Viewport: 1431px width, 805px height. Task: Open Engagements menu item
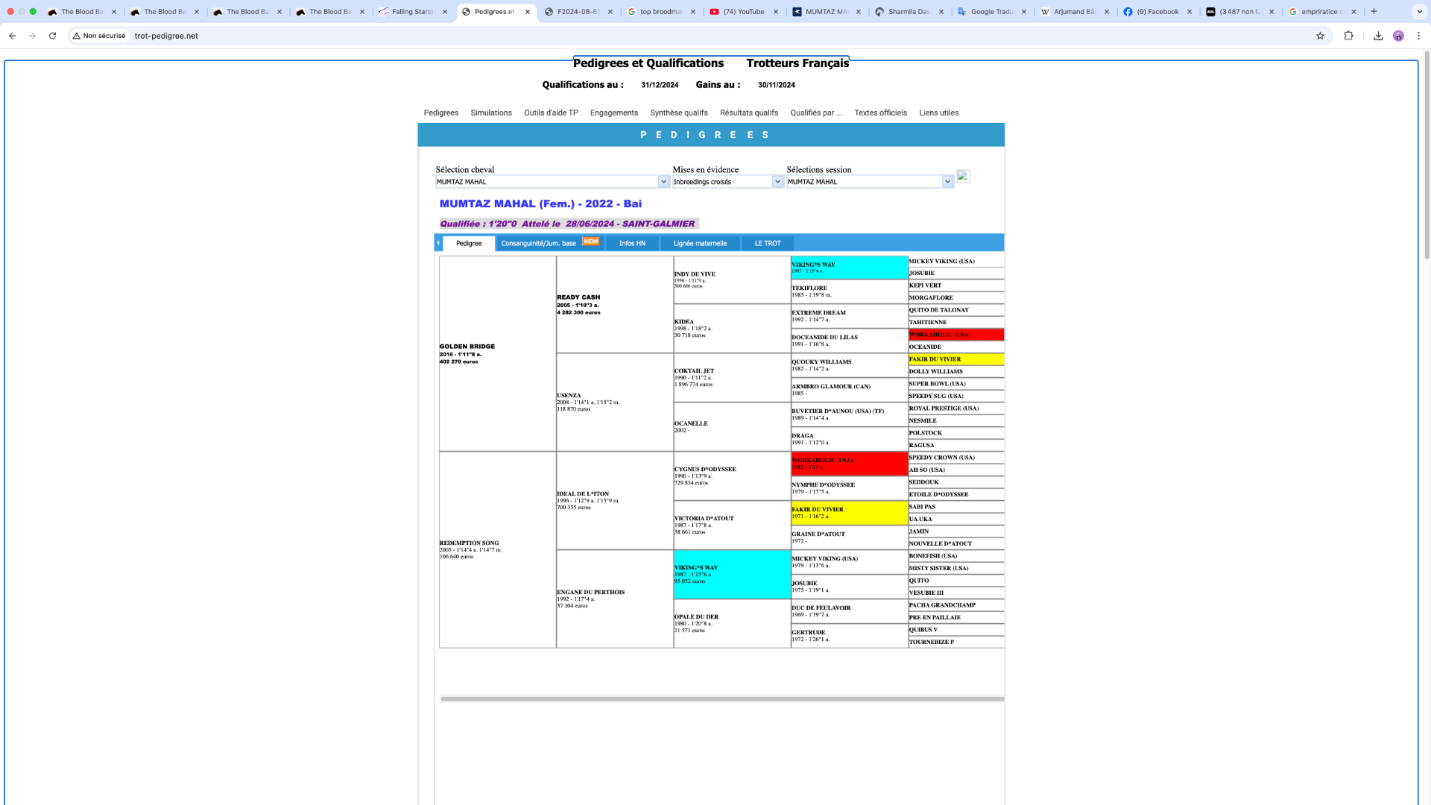pos(614,113)
